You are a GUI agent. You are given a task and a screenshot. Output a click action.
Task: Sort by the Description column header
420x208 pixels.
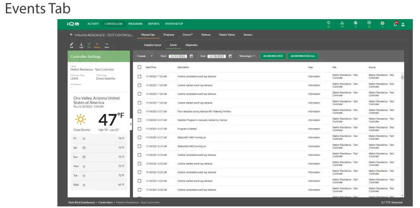pyautogui.click(x=183, y=67)
